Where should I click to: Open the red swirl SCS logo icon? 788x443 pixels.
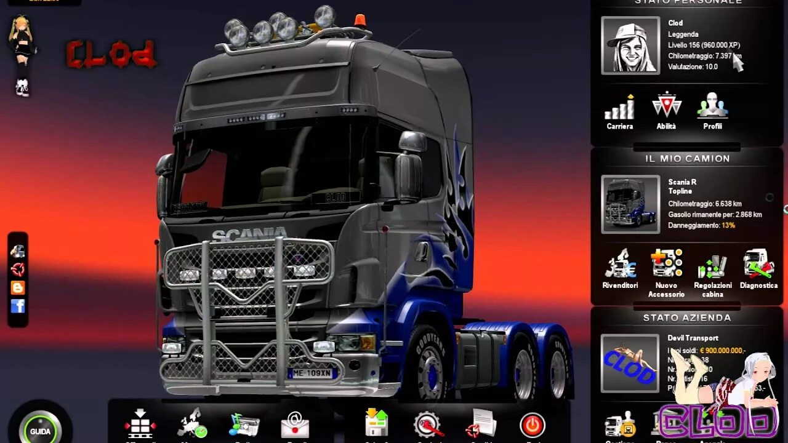click(x=18, y=269)
